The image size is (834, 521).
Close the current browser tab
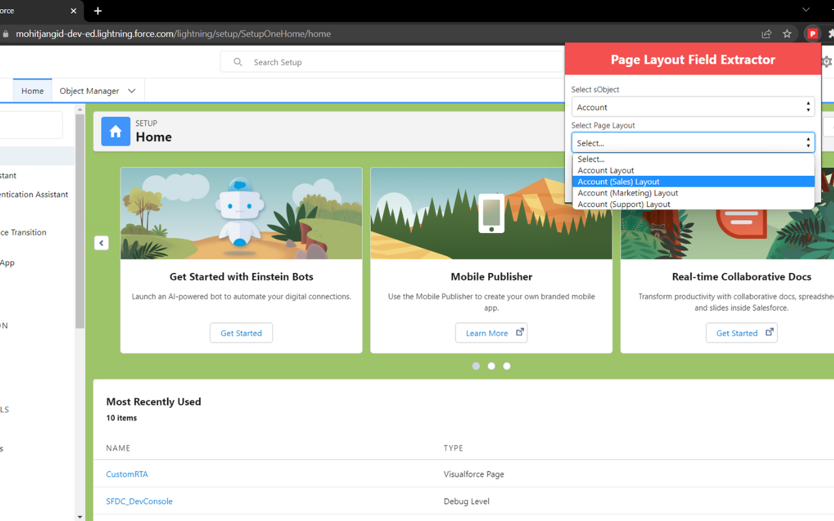[74, 11]
